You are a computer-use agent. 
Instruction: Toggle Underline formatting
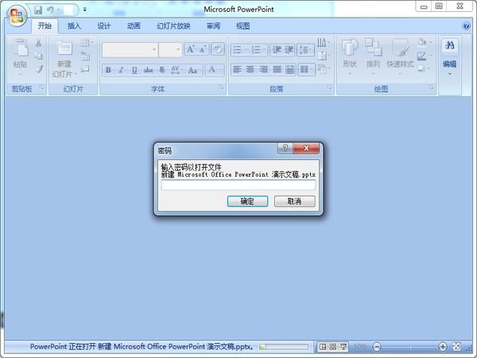tap(134, 70)
